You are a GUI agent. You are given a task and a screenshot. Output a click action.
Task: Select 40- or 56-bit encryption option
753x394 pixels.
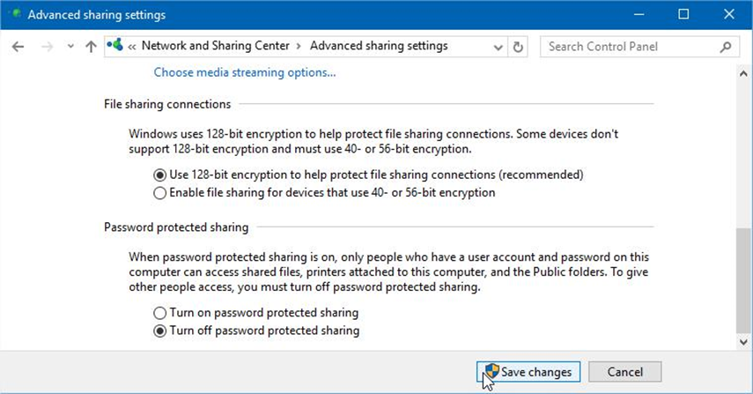click(159, 192)
